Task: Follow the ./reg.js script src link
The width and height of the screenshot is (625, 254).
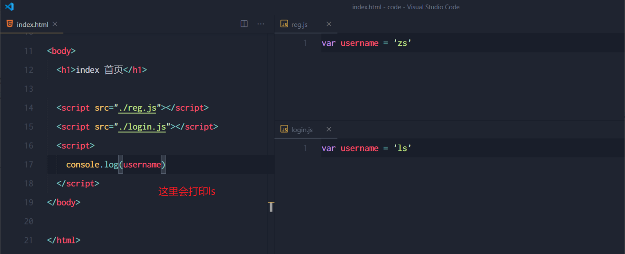Action: click(137, 108)
